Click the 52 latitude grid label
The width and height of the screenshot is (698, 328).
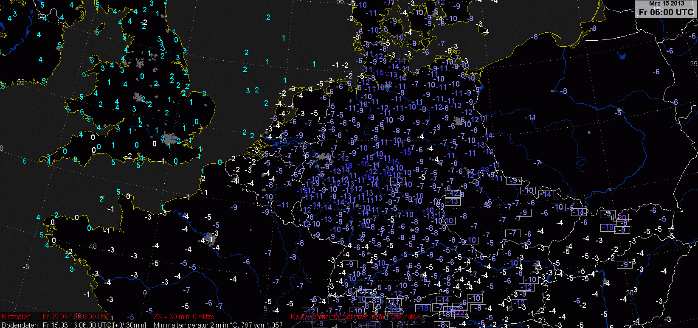click(20, 82)
